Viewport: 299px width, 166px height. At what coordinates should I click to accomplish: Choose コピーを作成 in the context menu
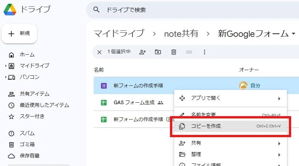[231, 126]
